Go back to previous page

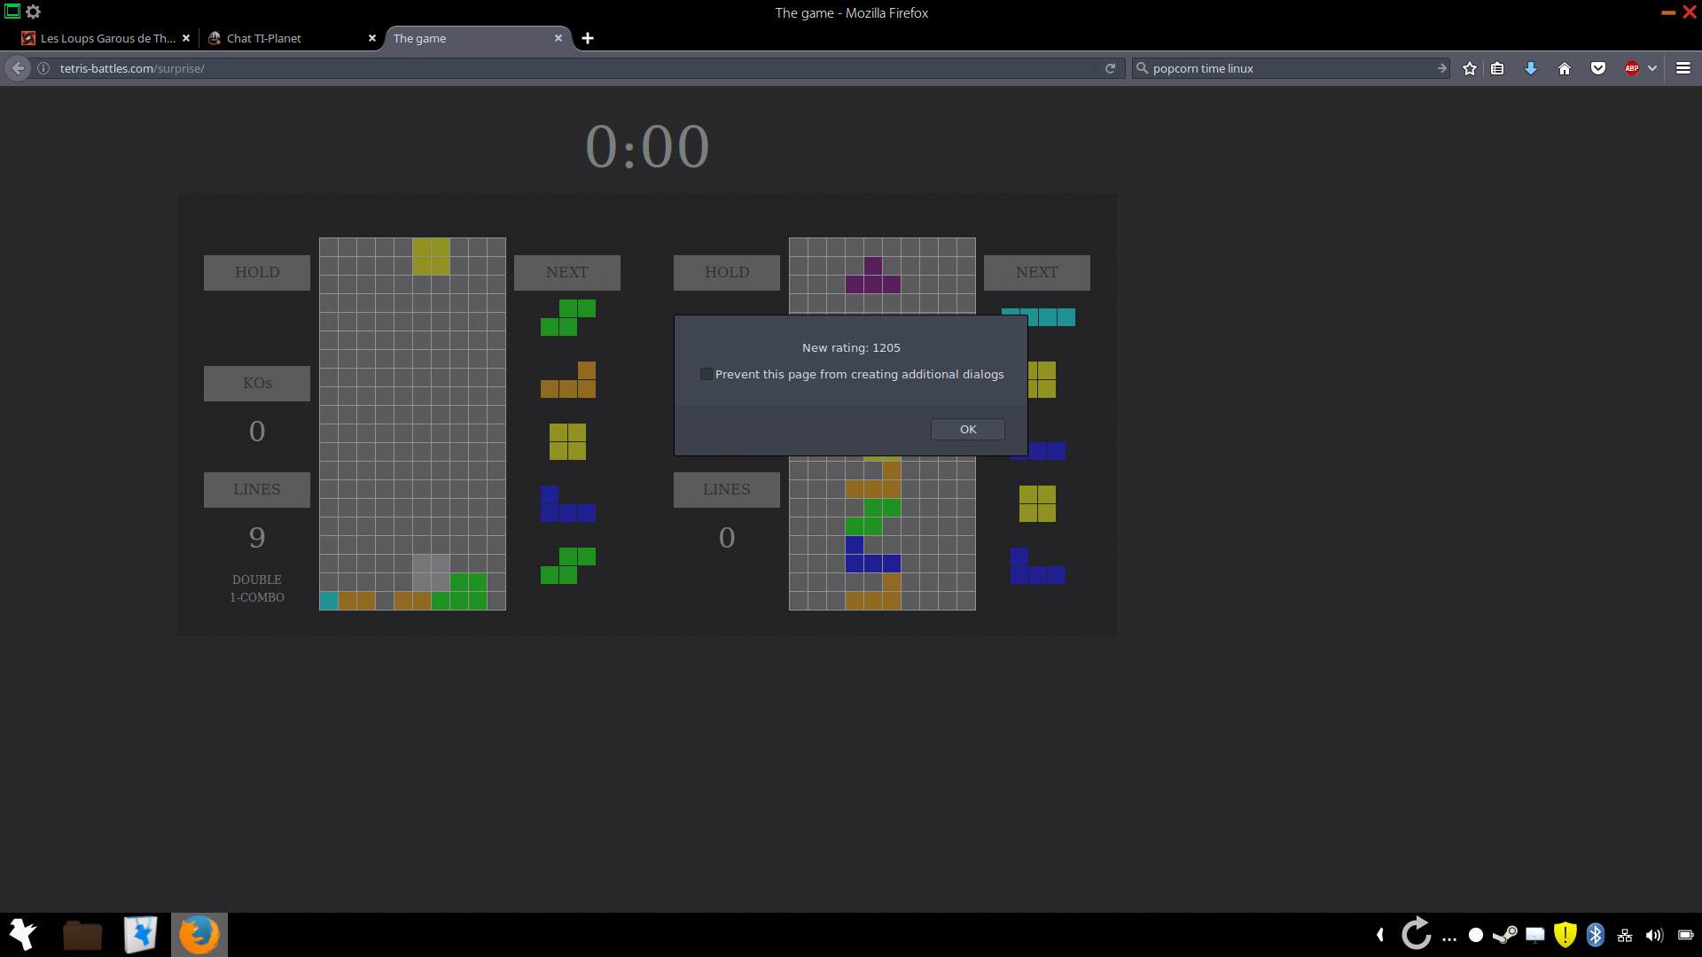tap(18, 68)
